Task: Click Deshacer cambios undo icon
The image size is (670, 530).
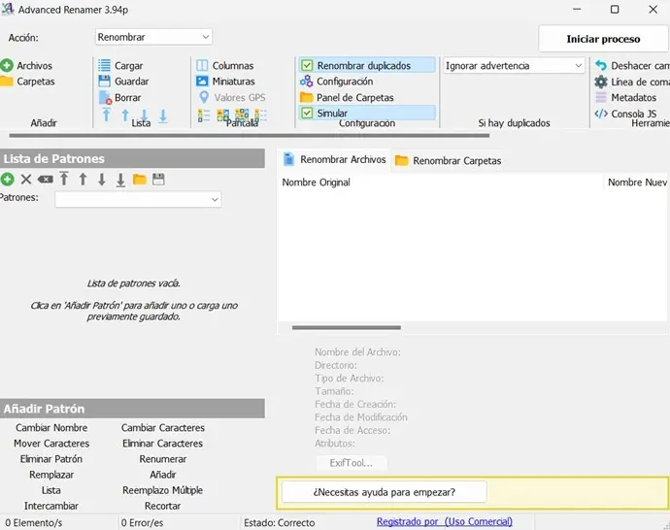Action: coord(601,65)
